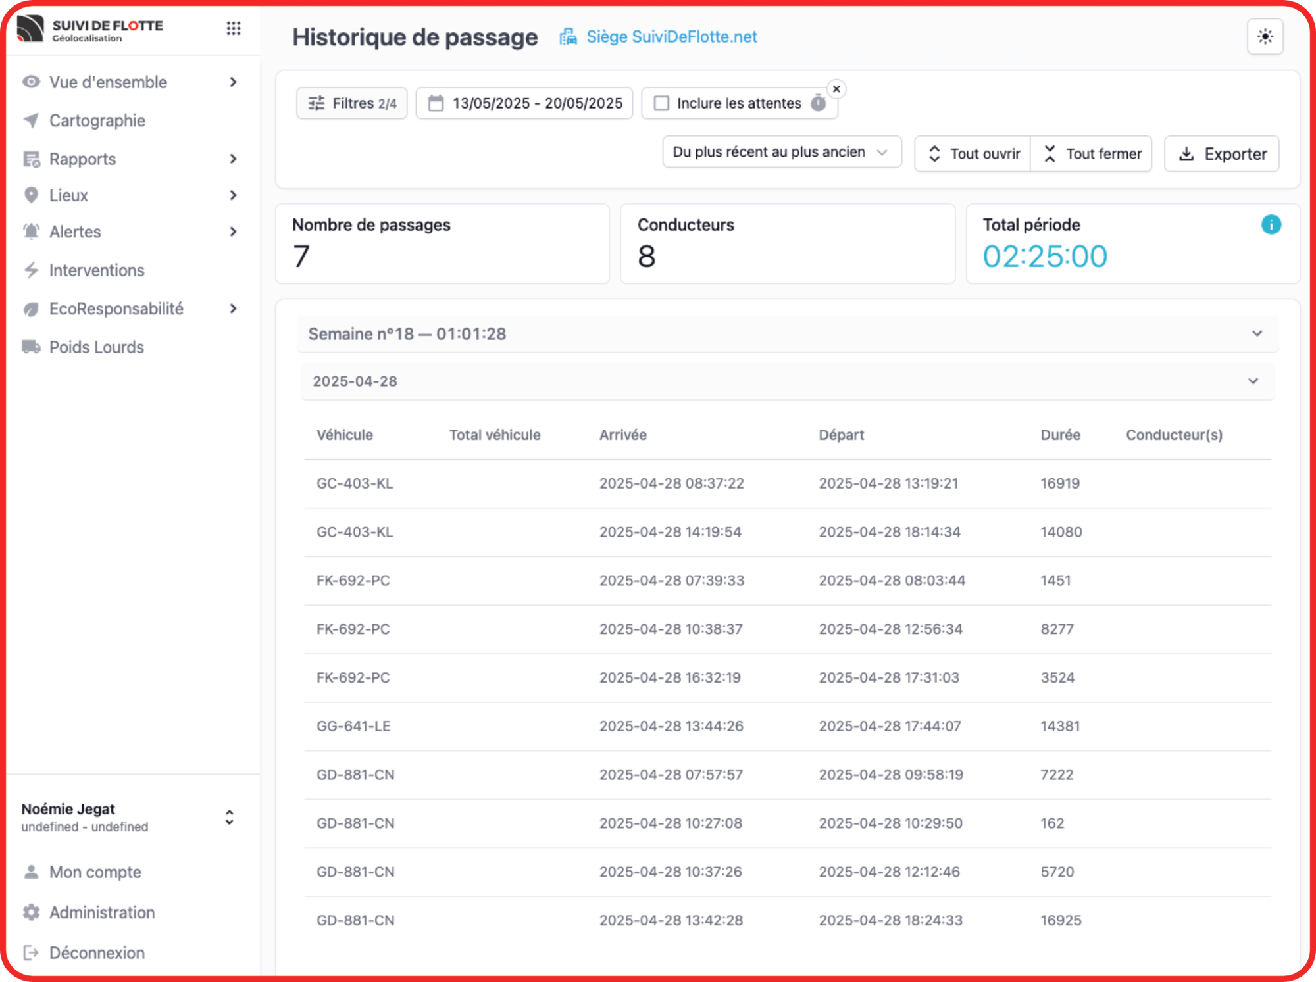
Task: Expand the Alertes submenu chevron
Action: pos(233,232)
